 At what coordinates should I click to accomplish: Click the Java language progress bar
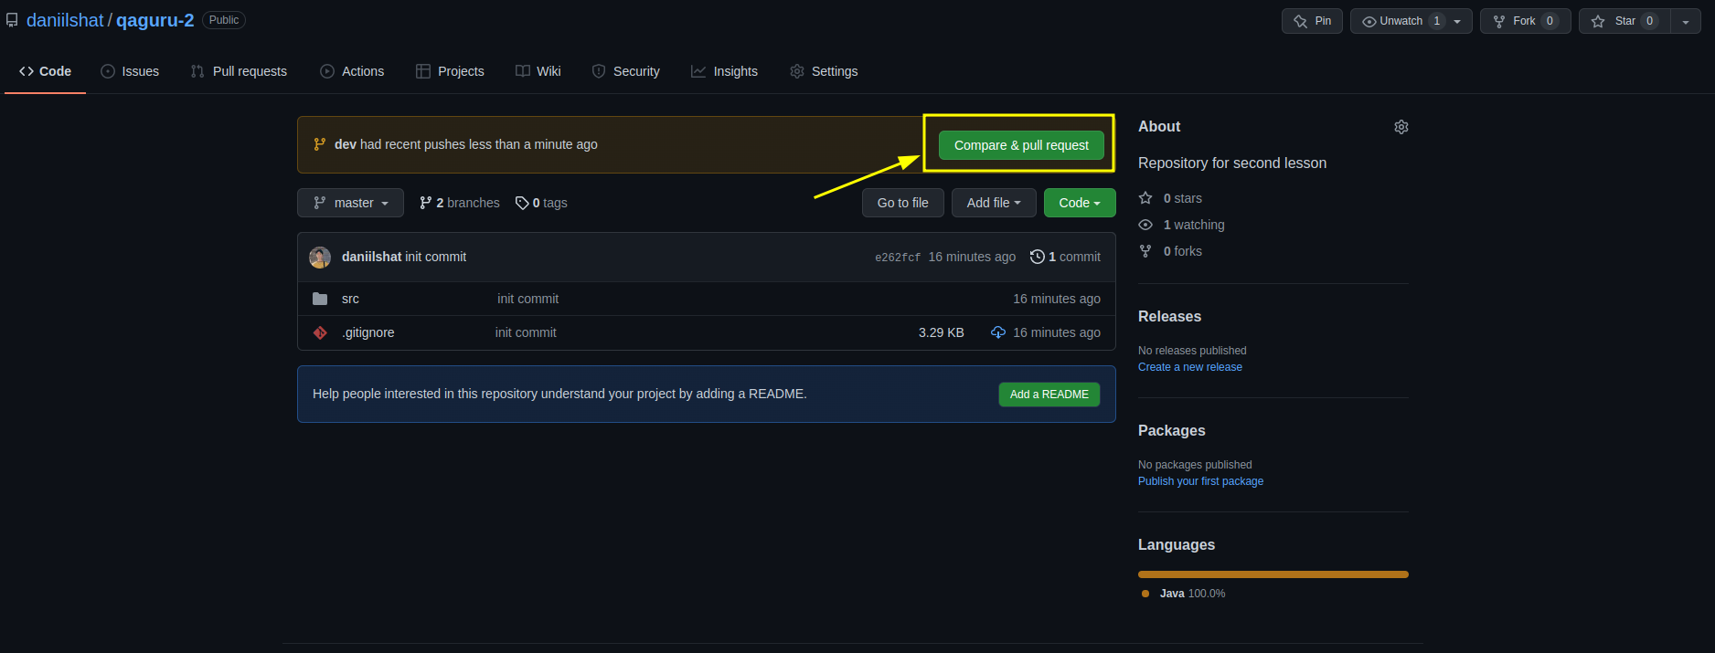pos(1273,574)
